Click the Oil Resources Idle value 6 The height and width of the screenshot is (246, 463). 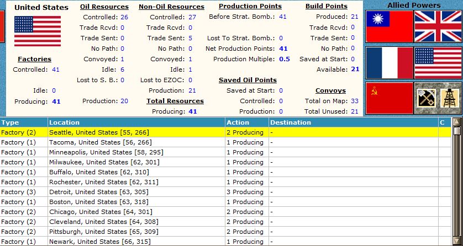tap(122, 69)
